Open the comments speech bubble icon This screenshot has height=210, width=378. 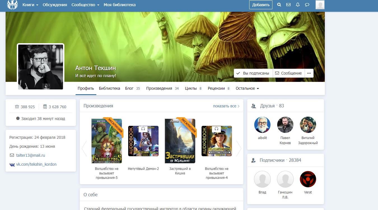tap(307, 5)
